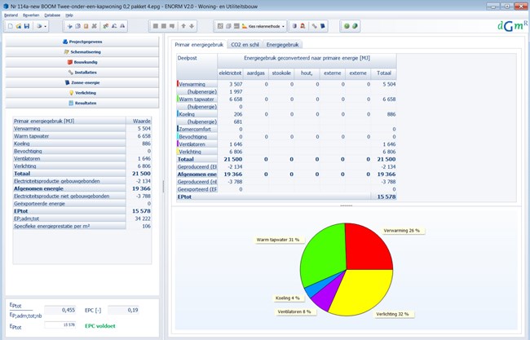Click the (hulpenergie) row under Verwarming

pos(286,91)
